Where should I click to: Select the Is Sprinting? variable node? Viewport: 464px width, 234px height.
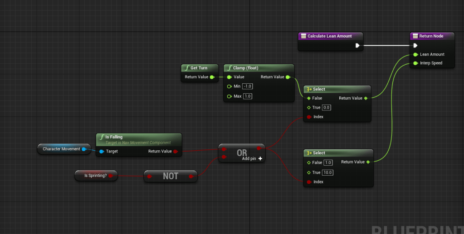pyautogui.click(x=96, y=175)
